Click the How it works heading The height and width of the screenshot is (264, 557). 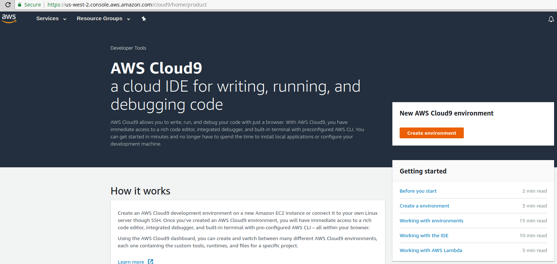[140, 191]
